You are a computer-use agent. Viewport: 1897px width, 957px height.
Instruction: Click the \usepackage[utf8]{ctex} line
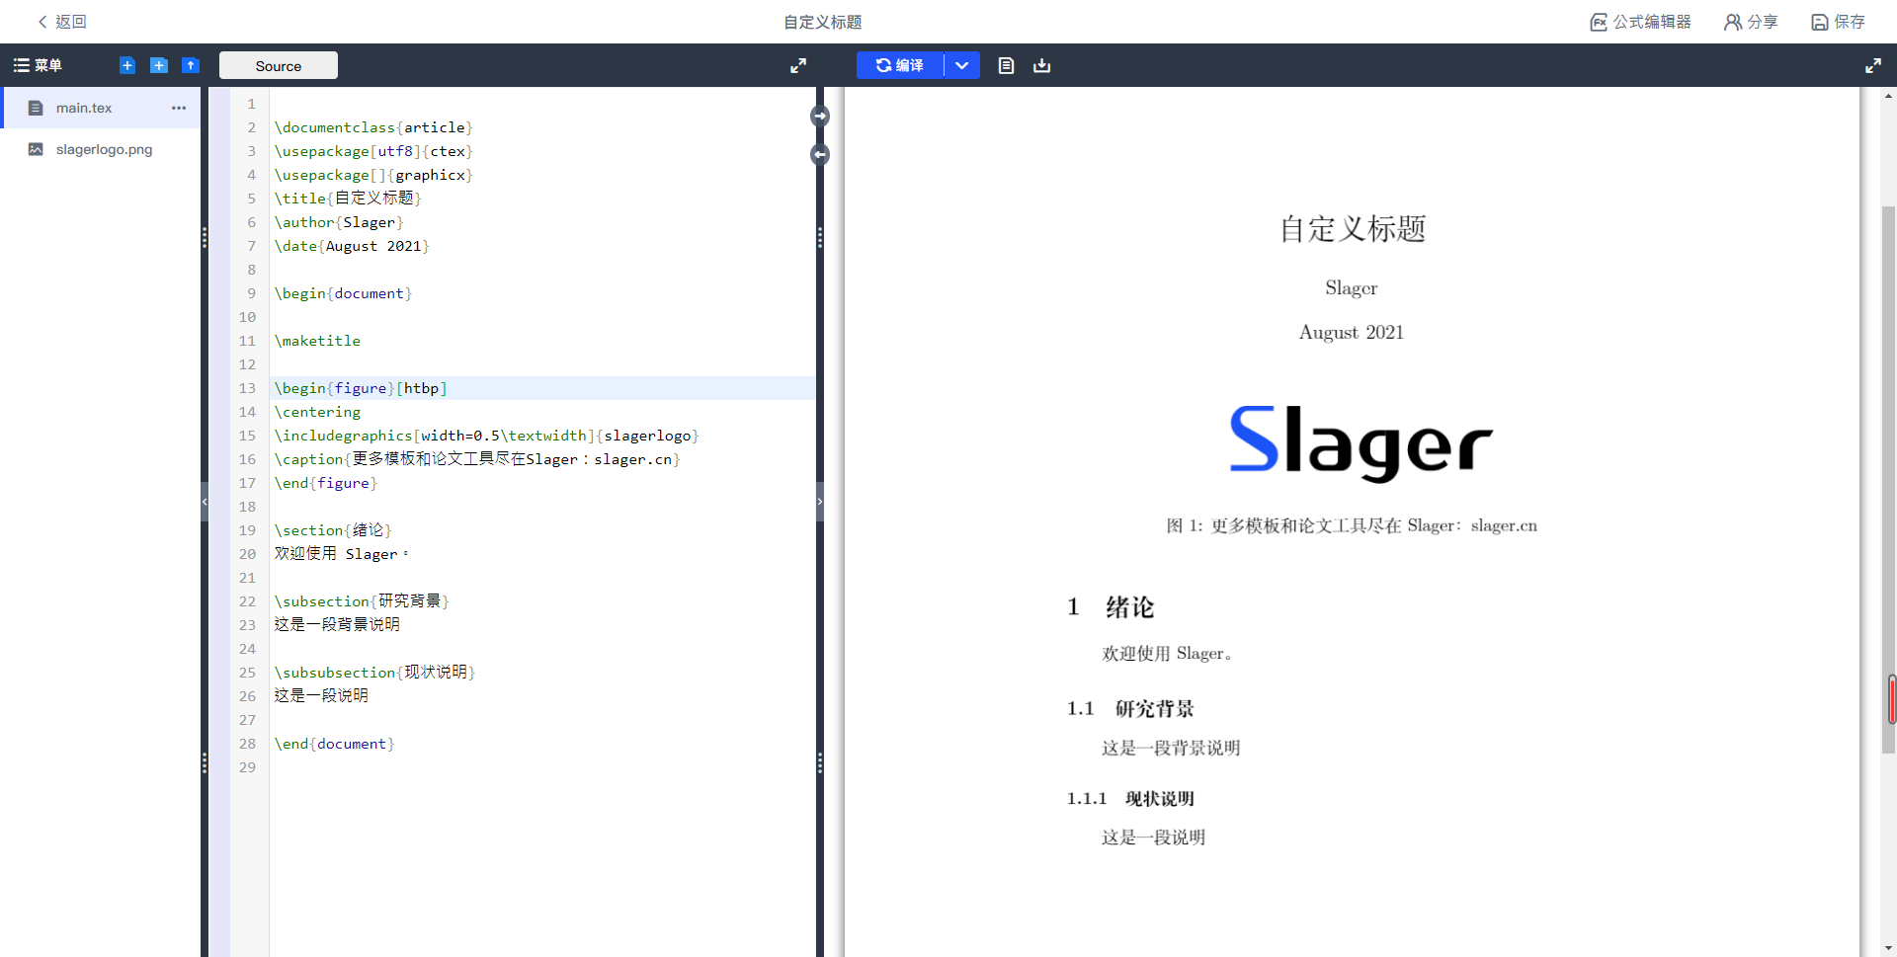[373, 151]
